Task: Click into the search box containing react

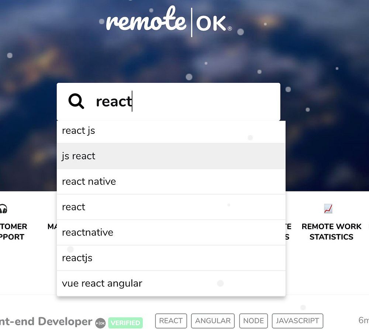Action: tap(169, 102)
